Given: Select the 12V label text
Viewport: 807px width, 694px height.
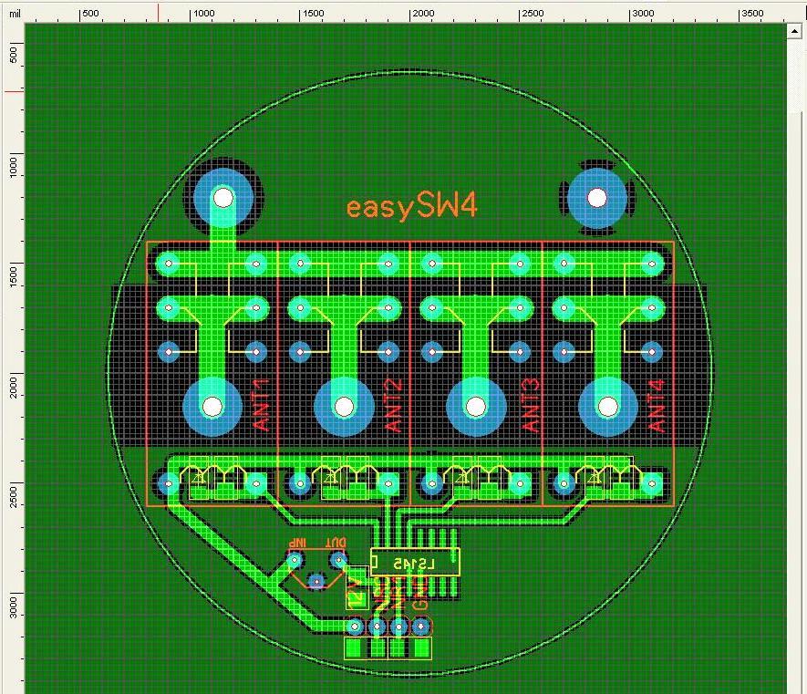Looking at the screenshot, I should (x=356, y=595).
